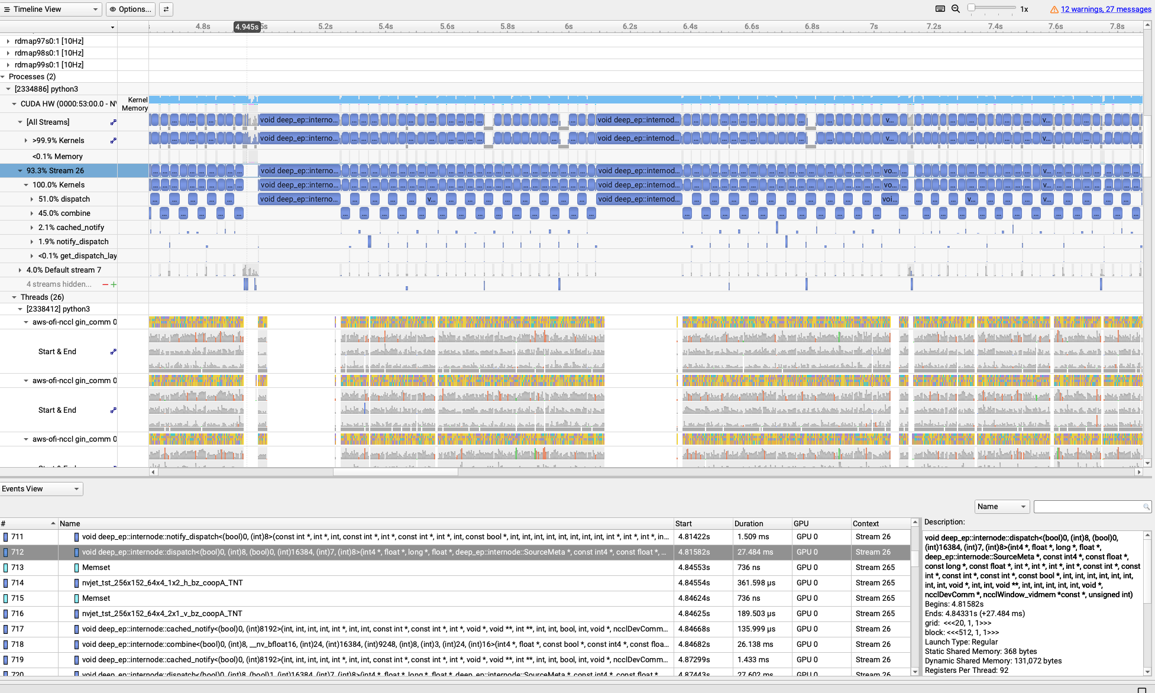
Task: Select event row 718 combine kernel
Action: pyautogui.click(x=374, y=645)
